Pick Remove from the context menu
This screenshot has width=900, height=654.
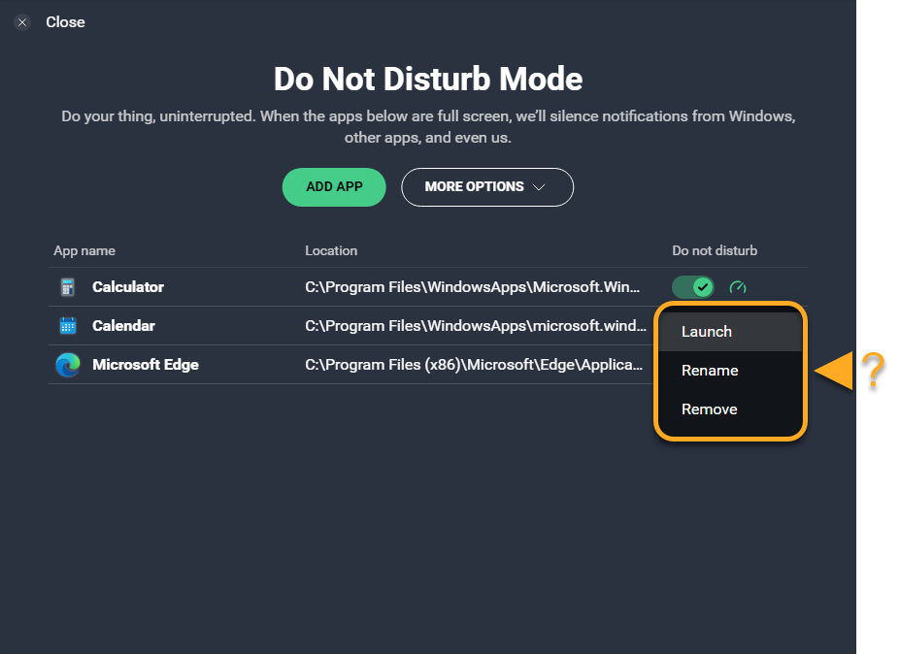click(710, 409)
